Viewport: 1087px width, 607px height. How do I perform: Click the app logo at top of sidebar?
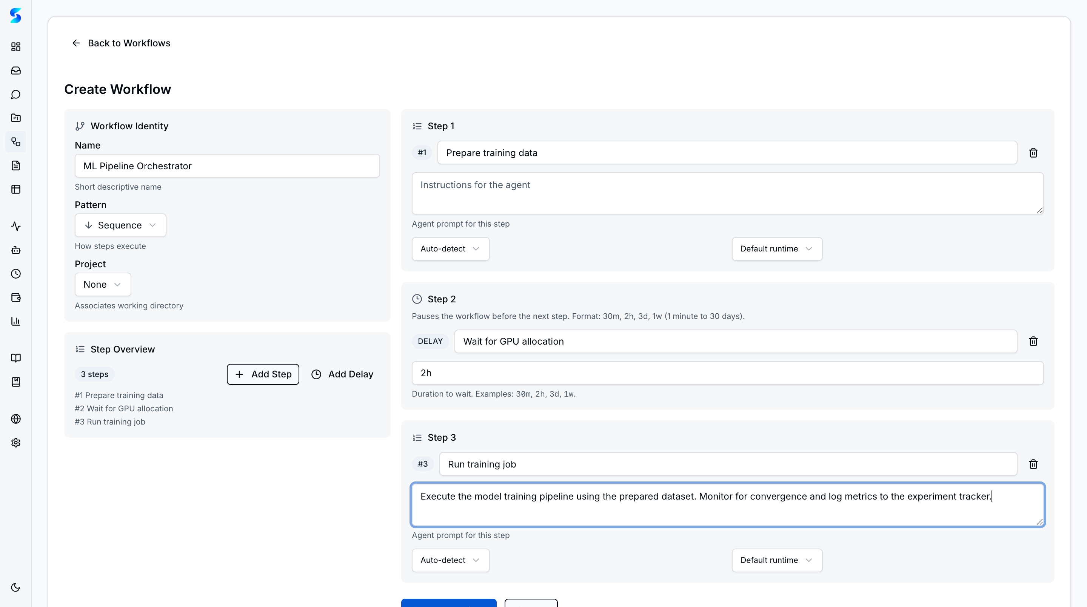pos(15,15)
